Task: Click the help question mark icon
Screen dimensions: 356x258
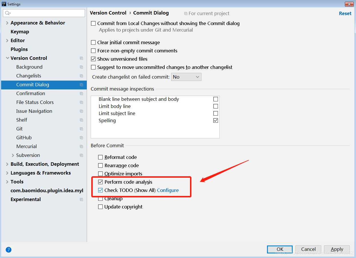Action: click(8, 250)
